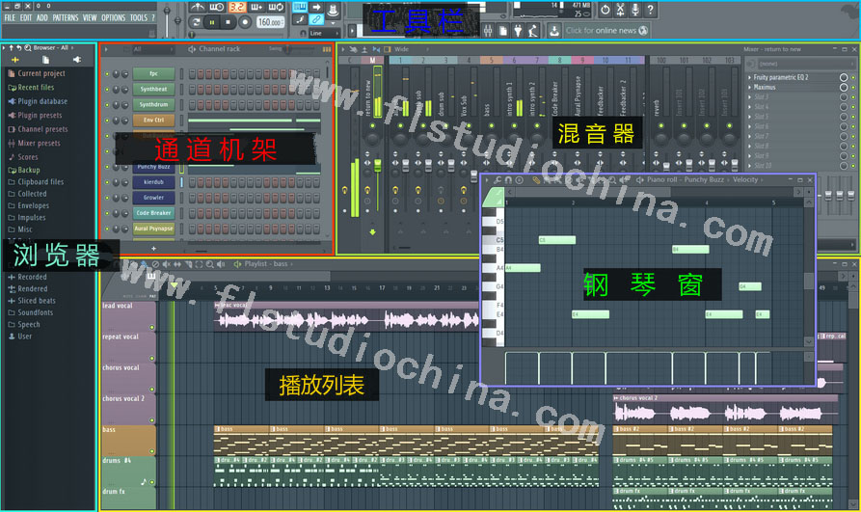Open the mixer Wide layout dropdown
The height and width of the screenshot is (512, 861).
(x=412, y=49)
